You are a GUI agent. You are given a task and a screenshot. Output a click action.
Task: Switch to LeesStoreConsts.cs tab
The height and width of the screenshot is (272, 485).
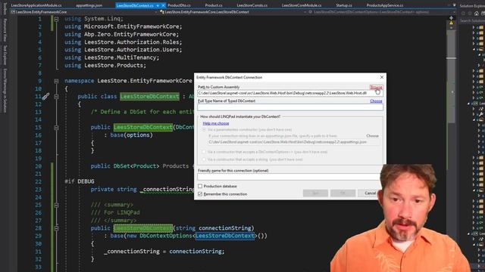pos(252,5)
